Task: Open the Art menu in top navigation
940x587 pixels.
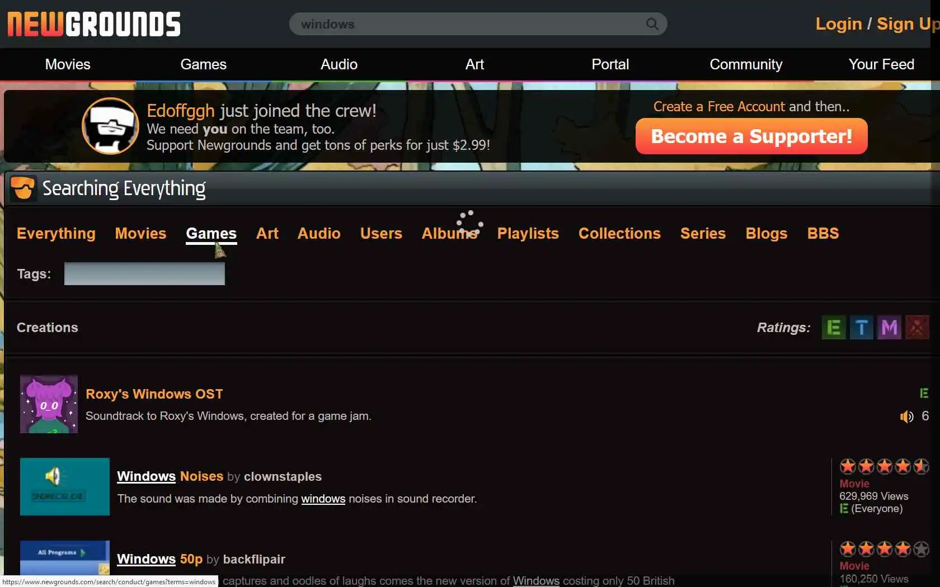Action: pyautogui.click(x=474, y=64)
